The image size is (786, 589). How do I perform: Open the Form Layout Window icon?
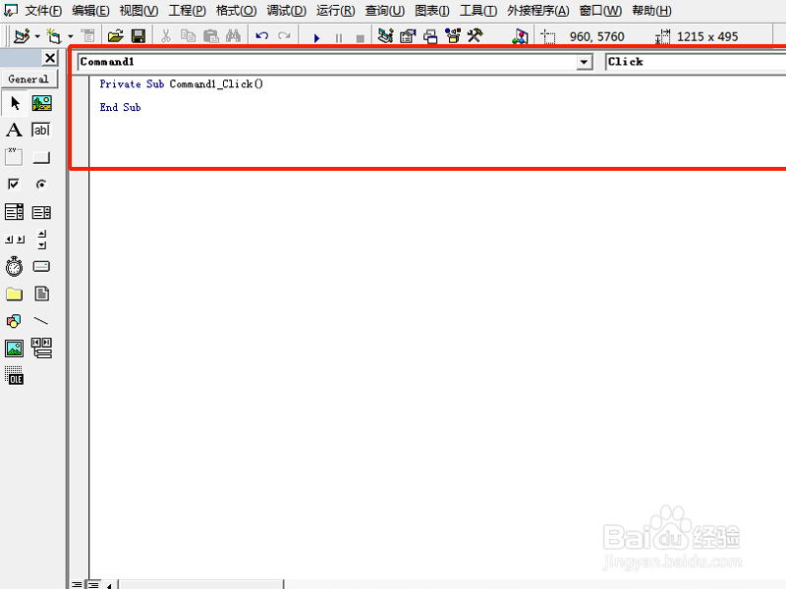(x=430, y=36)
